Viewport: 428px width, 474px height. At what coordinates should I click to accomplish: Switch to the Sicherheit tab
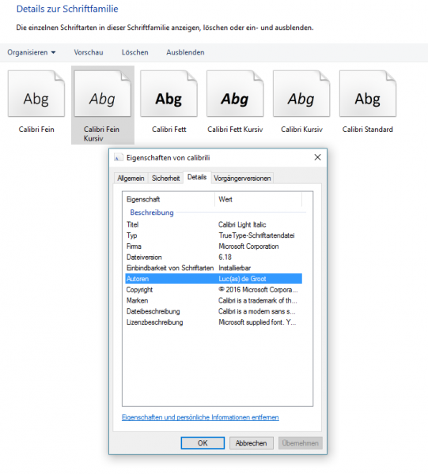point(165,178)
